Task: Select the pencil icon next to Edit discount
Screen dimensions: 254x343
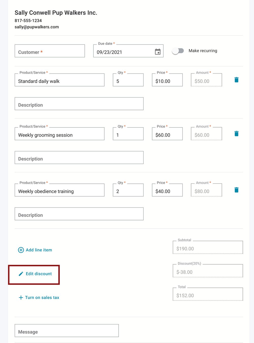Action: click(x=21, y=274)
